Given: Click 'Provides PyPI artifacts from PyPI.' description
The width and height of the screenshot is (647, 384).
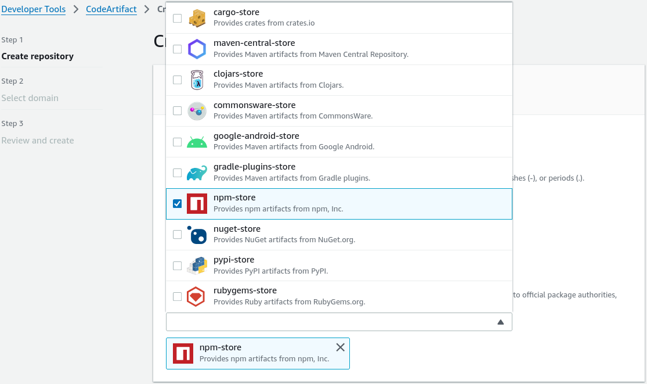Looking at the screenshot, I should pos(270,271).
